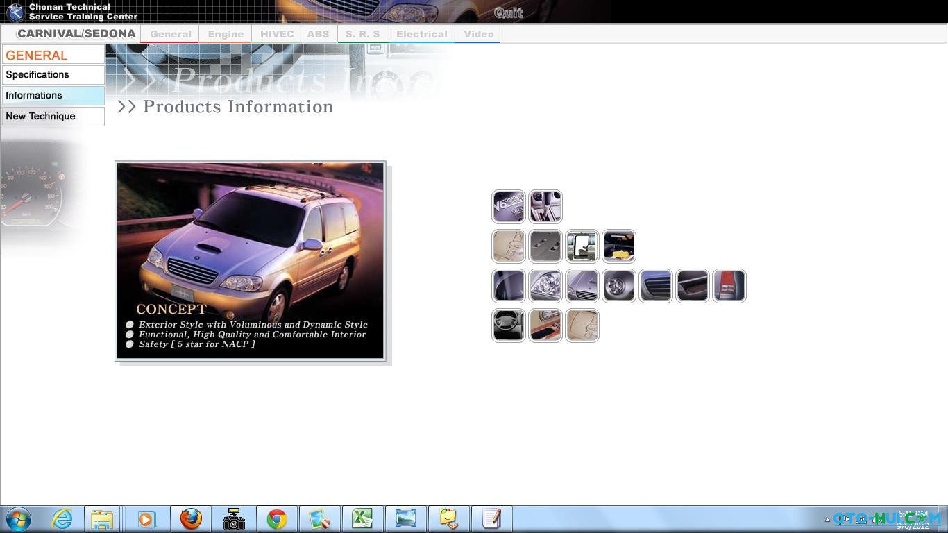948x533 pixels.
Task: Click the storage box with yellow item thumbnail
Action: (x=618, y=246)
